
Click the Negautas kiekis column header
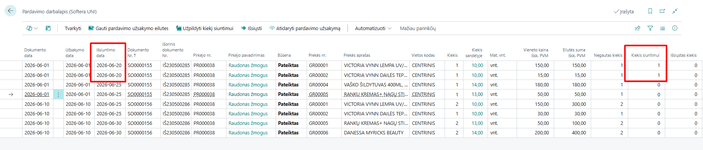[608, 55]
